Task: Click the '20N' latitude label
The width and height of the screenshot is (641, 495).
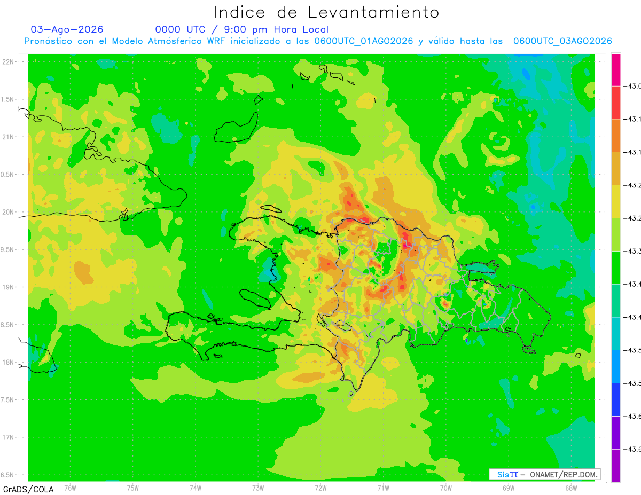Action: click(x=9, y=212)
